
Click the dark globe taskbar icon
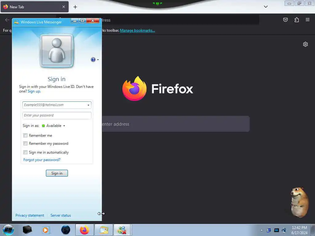coord(66,230)
